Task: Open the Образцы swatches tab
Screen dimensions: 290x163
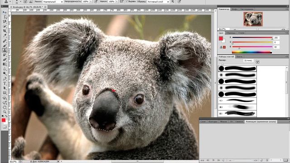Action: pyautogui.click(x=231, y=33)
